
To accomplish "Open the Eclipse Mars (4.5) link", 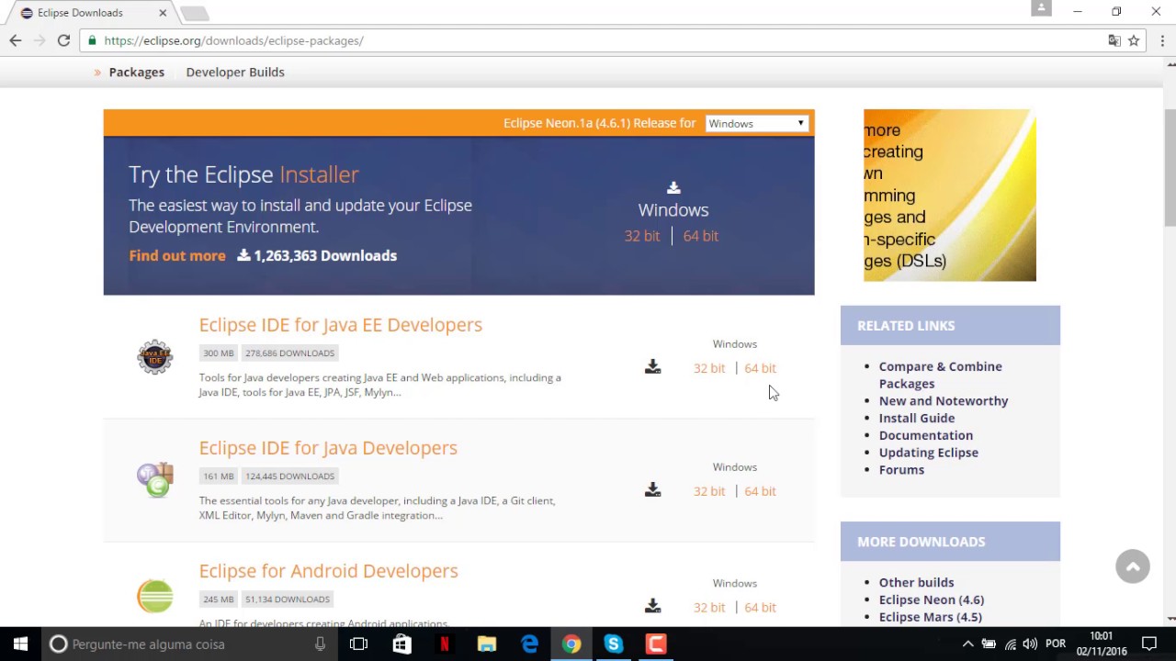I will [931, 617].
